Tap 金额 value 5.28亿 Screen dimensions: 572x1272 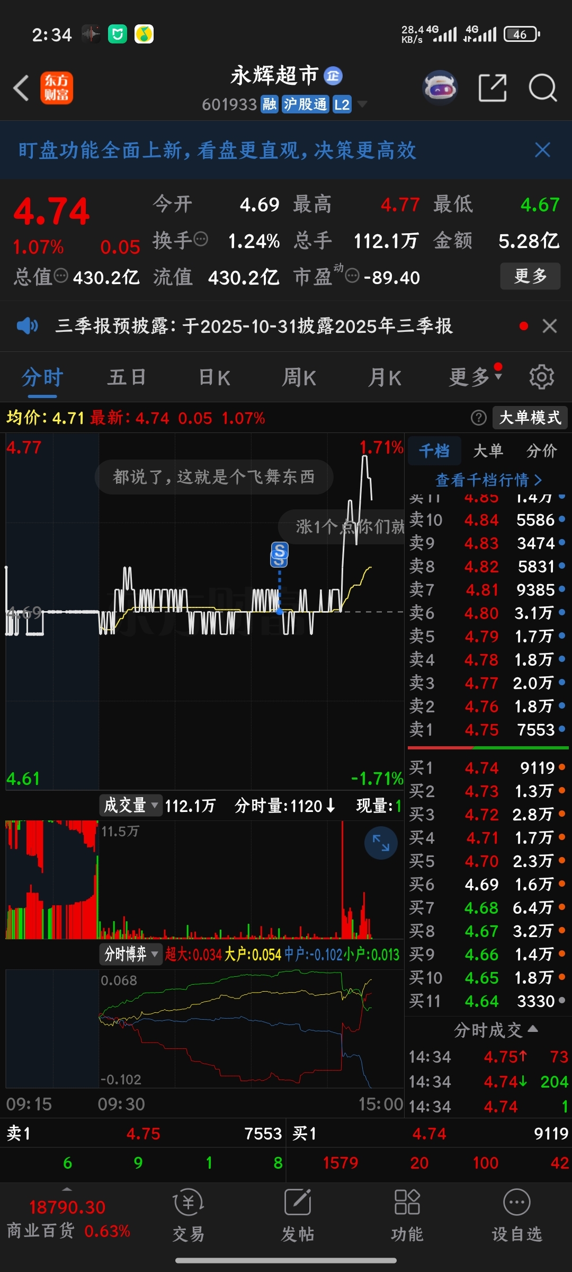[529, 241]
